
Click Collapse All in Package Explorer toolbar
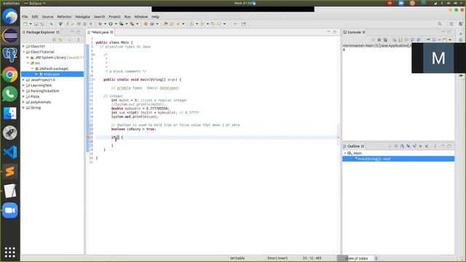tap(54, 39)
